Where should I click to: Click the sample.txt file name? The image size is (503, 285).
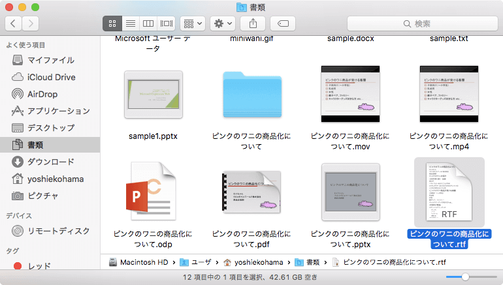click(449, 38)
